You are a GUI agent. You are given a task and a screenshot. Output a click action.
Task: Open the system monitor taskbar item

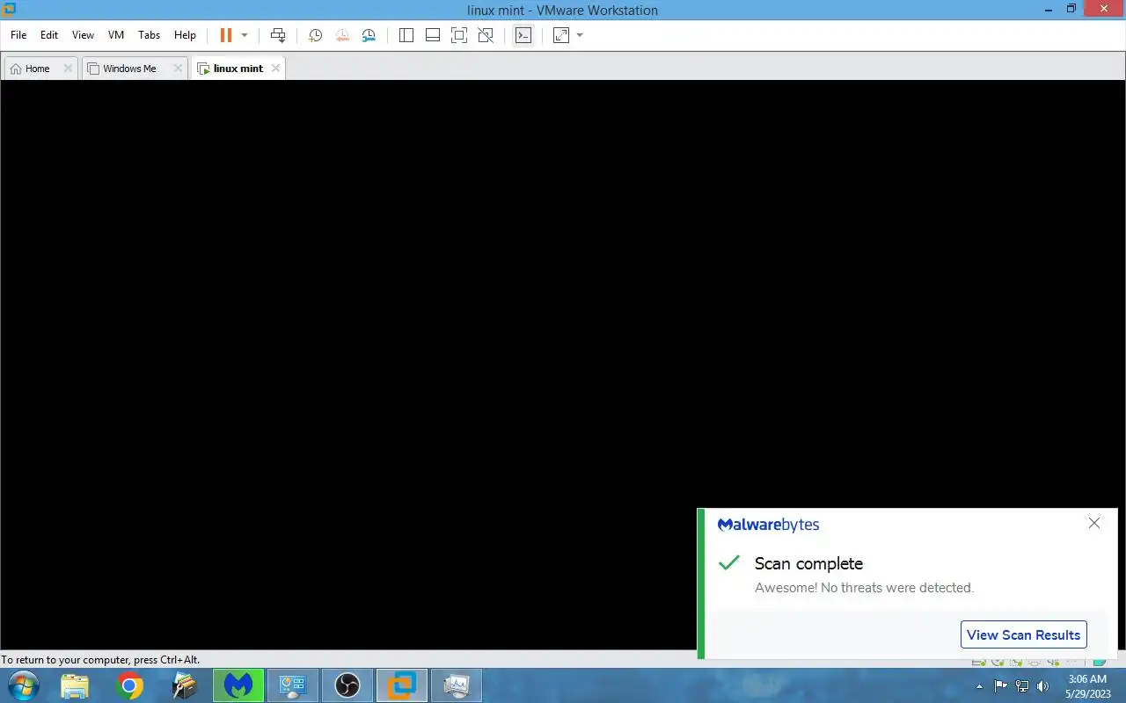pos(457,685)
